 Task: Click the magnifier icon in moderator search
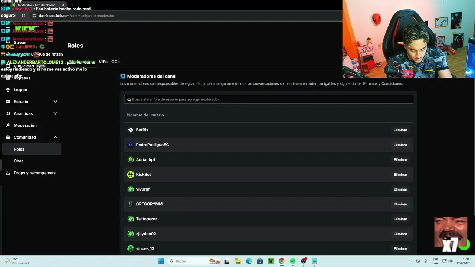[x=129, y=99]
